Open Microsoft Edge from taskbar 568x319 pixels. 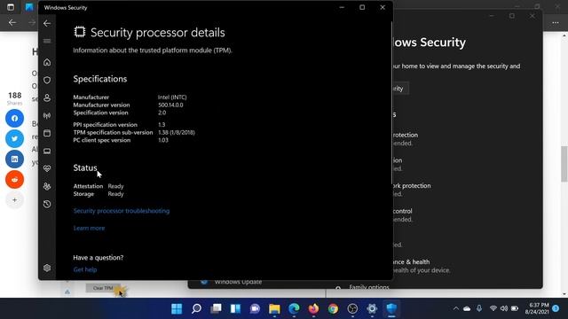point(294,308)
